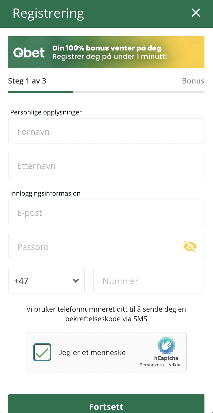The image size is (213, 413).
Task: Click the registration progress bar
Action: coord(106,92)
